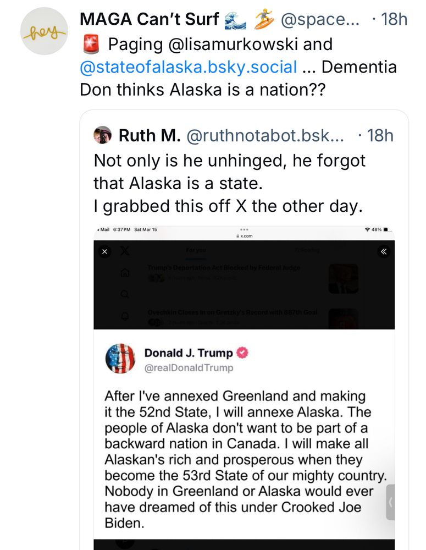Open Ruth M. small profile avatar

102,135
